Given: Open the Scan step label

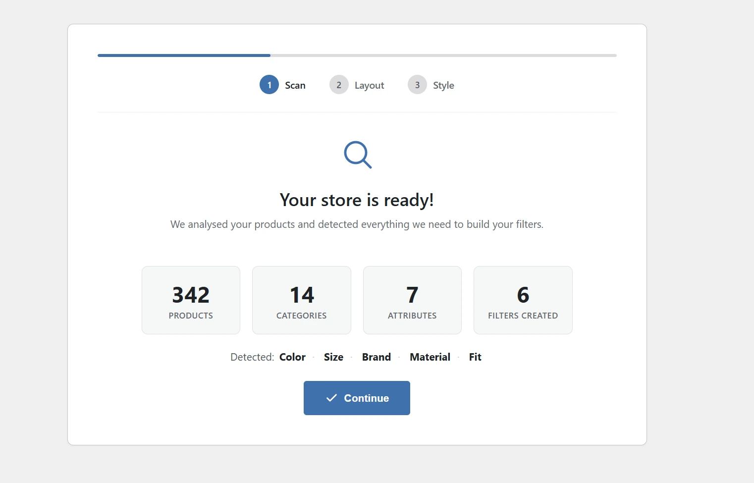Looking at the screenshot, I should (295, 85).
